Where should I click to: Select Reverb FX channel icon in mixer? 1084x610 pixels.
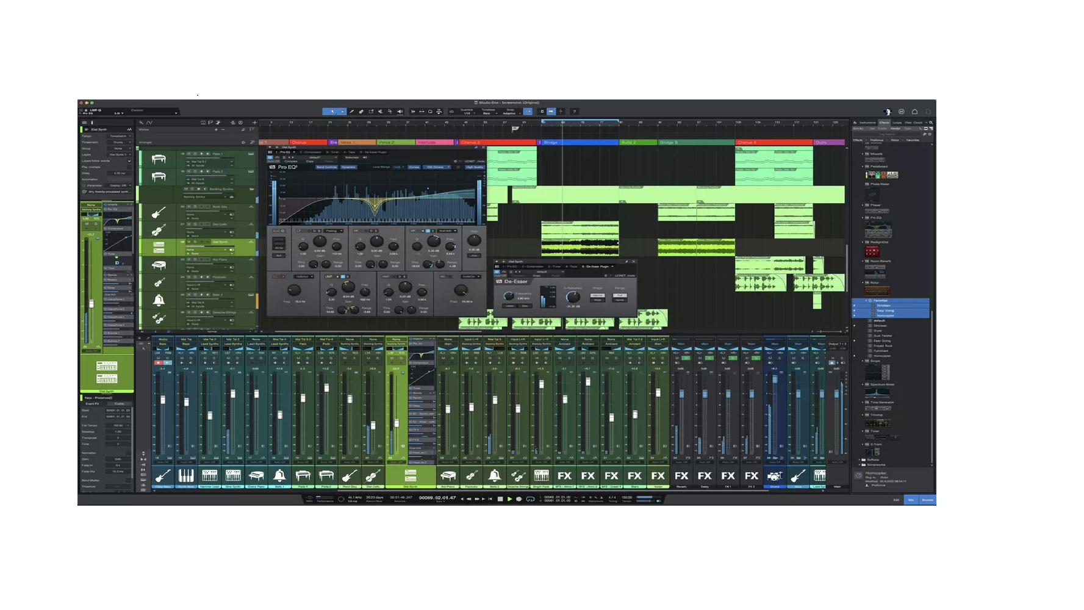point(681,476)
